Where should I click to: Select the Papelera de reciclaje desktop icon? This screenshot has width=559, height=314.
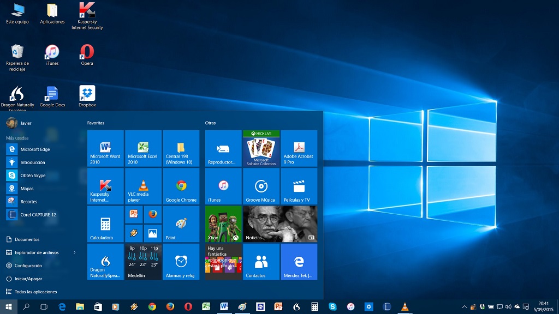(17, 57)
